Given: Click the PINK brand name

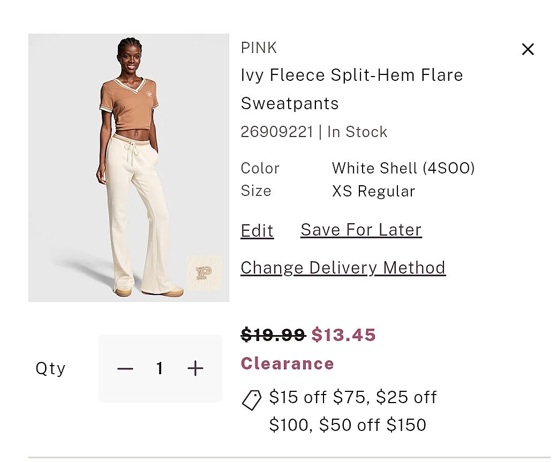Looking at the screenshot, I should [x=259, y=48].
